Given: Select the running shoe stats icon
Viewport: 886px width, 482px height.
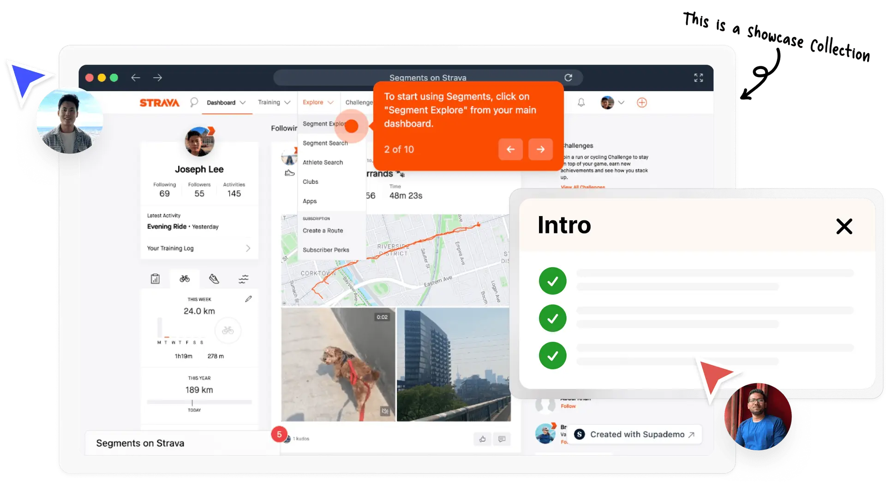Looking at the screenshot, I should click(x=214, y=279).
